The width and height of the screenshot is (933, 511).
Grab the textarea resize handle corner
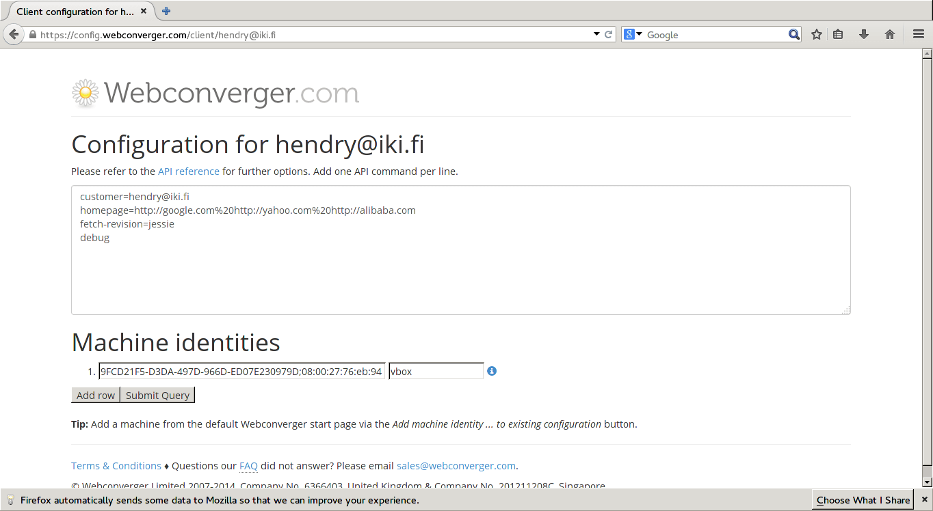pos(846,310)
